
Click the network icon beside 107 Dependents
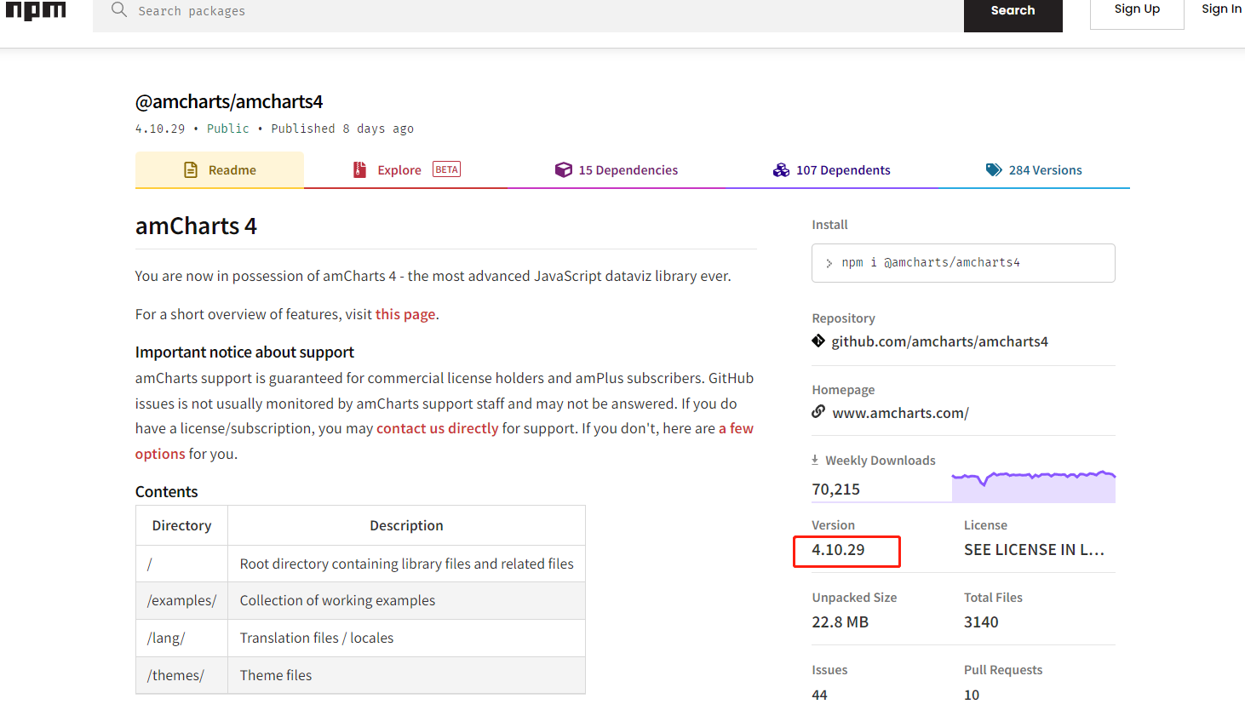coord(781,169)
